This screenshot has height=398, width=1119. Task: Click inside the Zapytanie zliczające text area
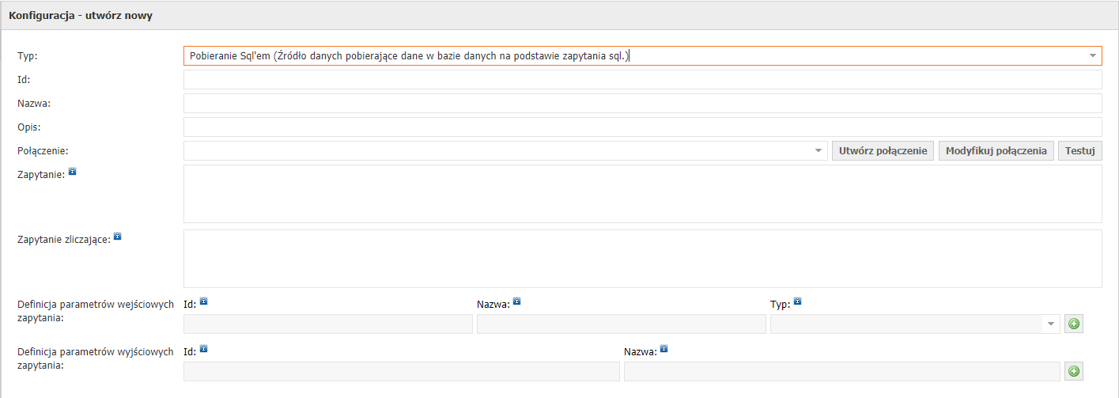click(x=642, y=259)
